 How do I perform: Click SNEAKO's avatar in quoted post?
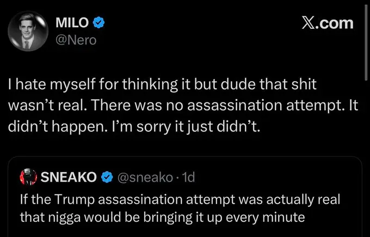[x=27, y=177]
